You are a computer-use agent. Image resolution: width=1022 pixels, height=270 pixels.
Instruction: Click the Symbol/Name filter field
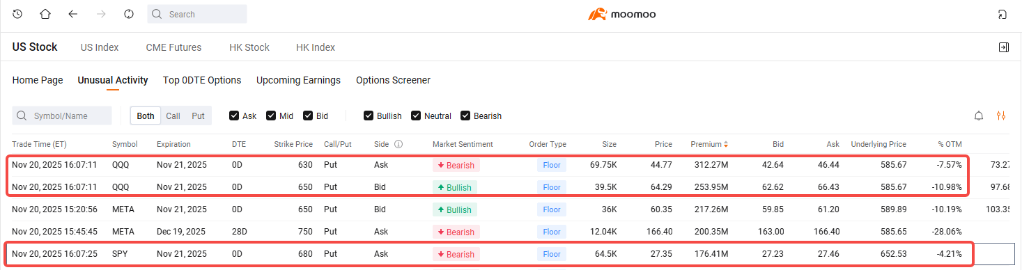click(x=62, y=116)
